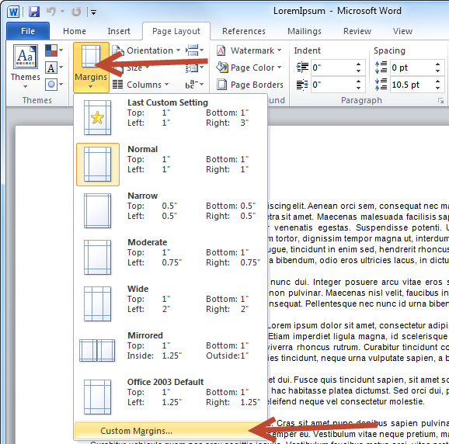Redo with the repeat arrow icon

click(x=76, y=12)
